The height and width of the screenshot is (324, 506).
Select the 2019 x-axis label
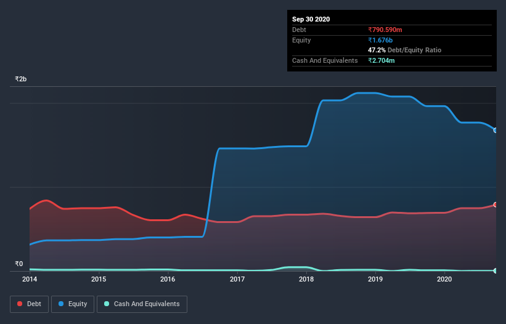coord(375,279)
